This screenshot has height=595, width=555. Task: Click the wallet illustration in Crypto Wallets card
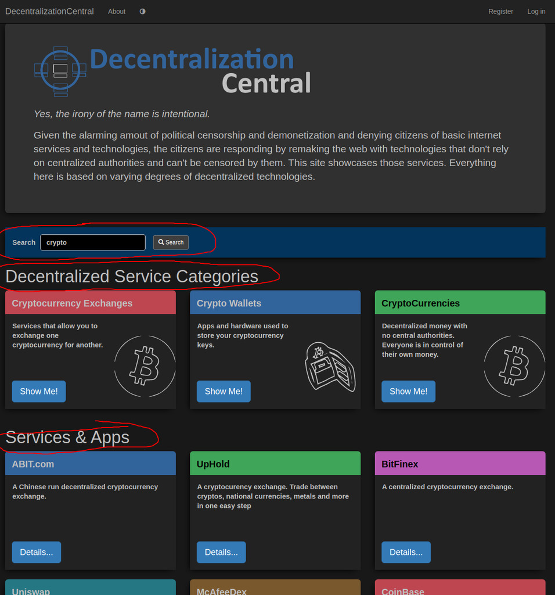pos(330,367)
